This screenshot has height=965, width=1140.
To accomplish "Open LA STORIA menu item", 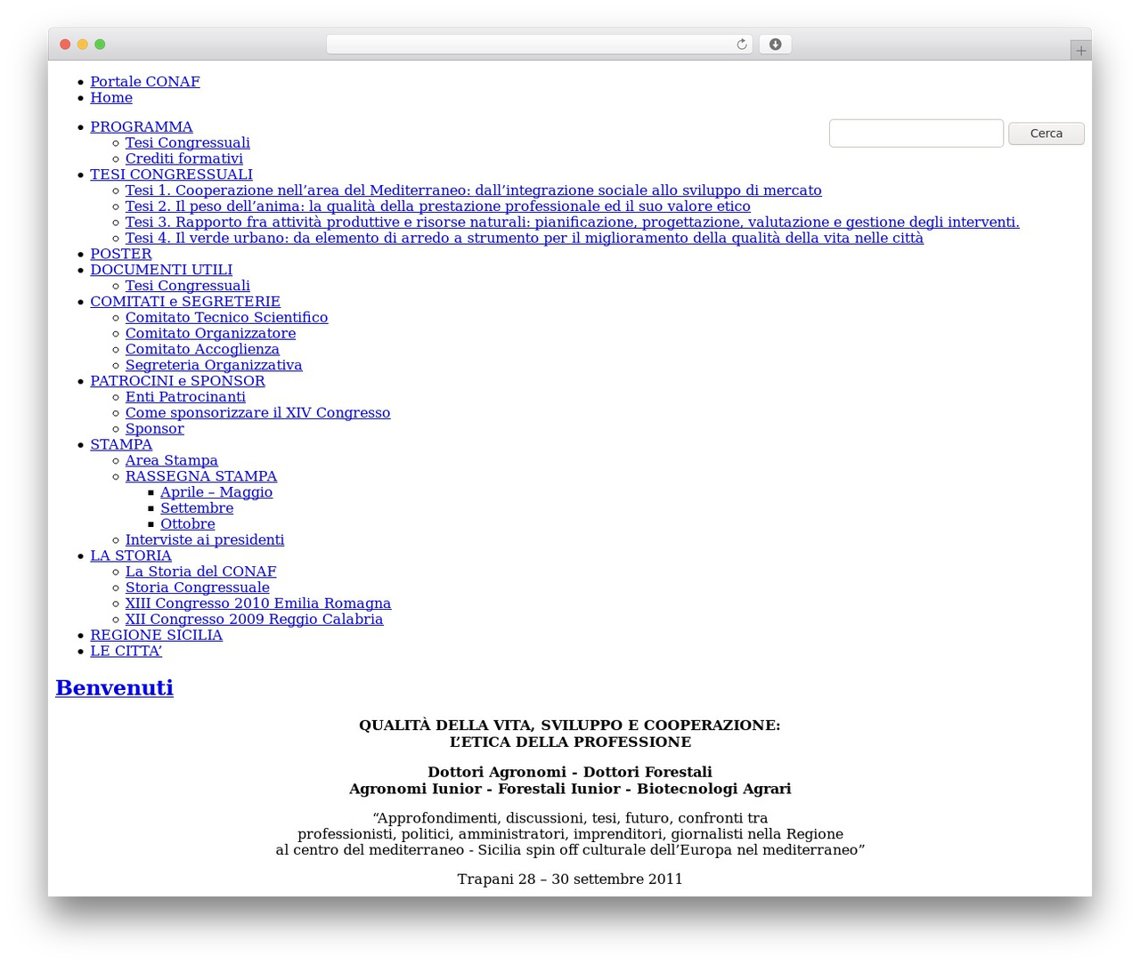I will [x=131, y=556].
